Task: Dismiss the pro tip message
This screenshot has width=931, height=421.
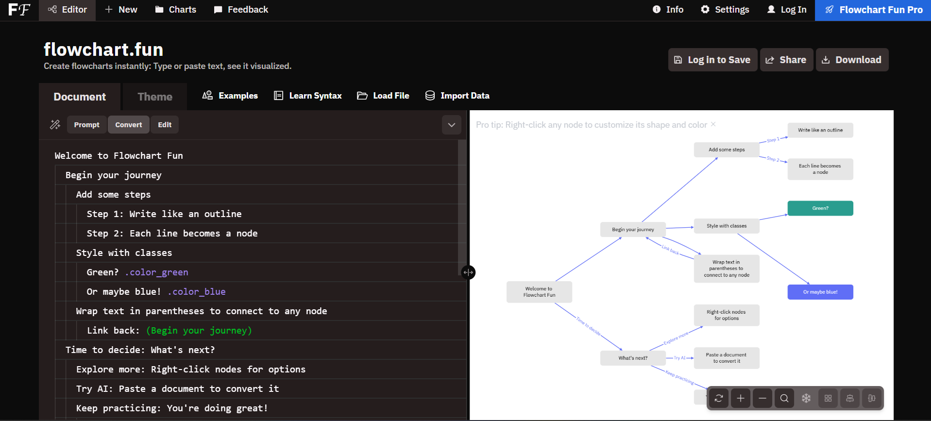Action: 713,124
